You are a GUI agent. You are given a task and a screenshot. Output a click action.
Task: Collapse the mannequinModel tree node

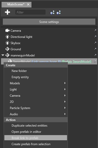(3, 55)
